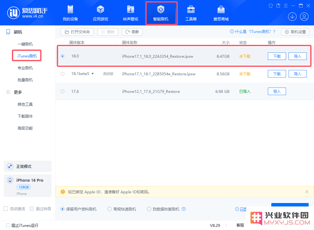Open the 应用游戏 tab
The width and height of the screenshot is (314, 230).
100,13
